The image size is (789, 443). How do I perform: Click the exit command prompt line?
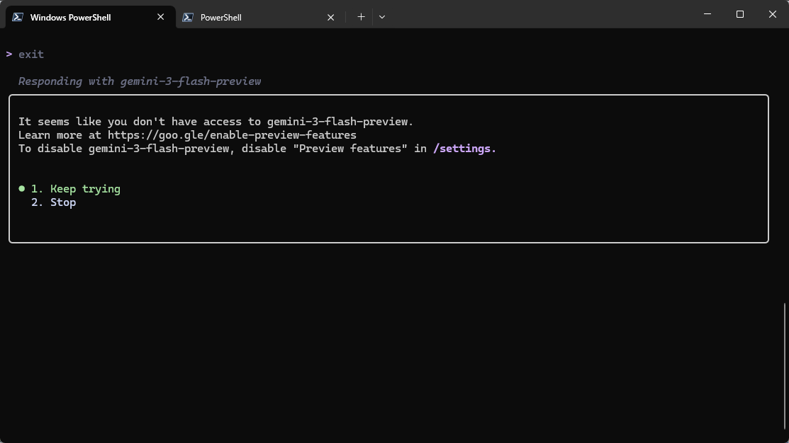coord(25,54)
